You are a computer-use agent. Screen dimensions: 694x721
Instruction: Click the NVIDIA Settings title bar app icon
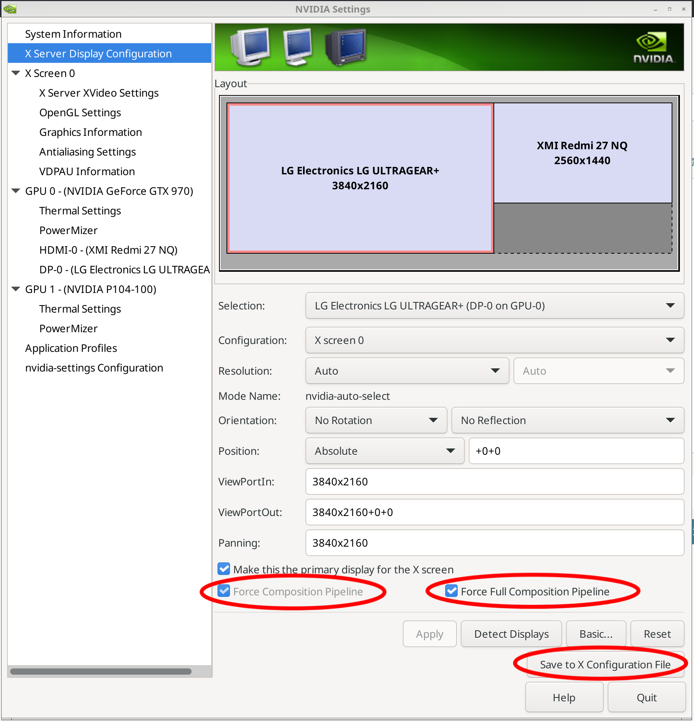[9, 9]
